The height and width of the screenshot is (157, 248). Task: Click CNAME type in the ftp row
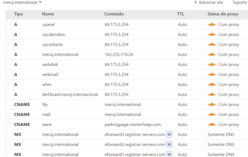(22, 105)
